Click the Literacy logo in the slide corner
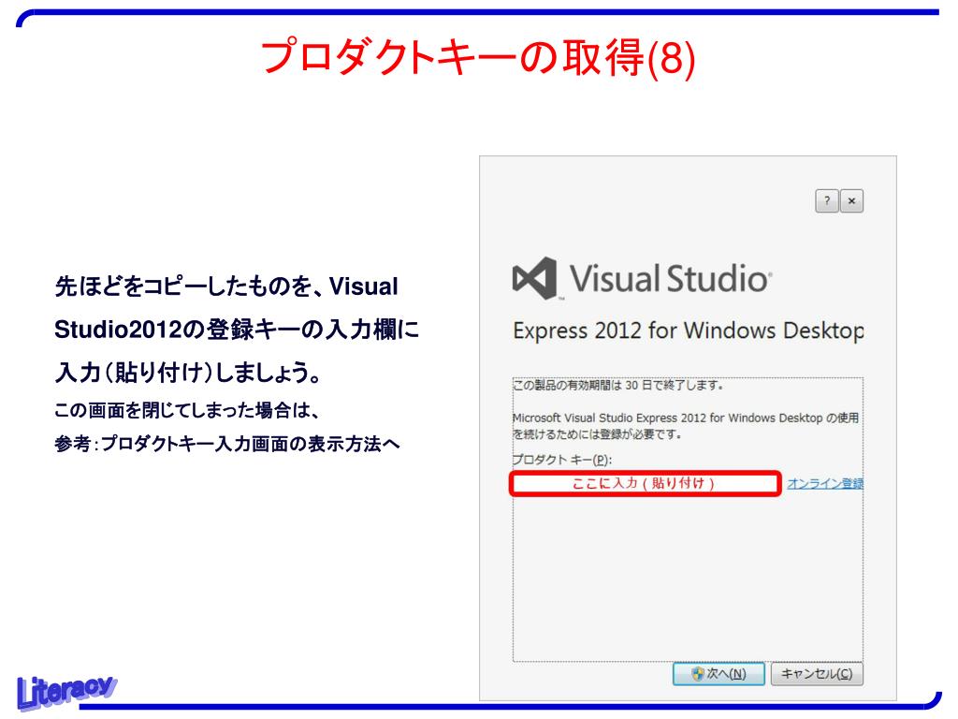The height and width of the screenshot is (719, 958). click(x=65, y=692)
